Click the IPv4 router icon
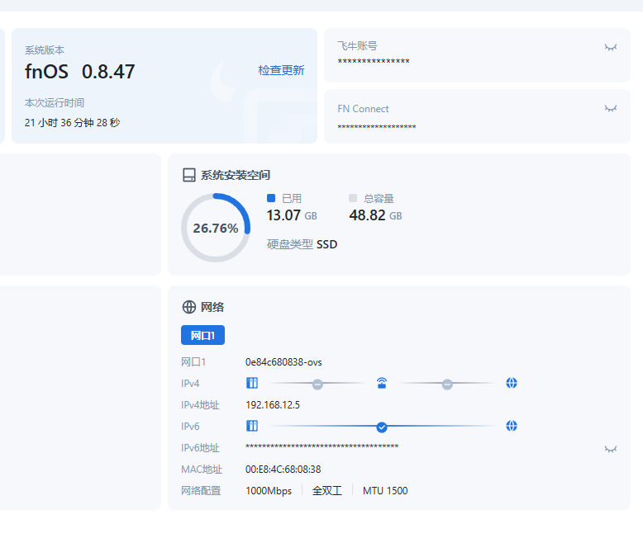Screen dimensions: 643x557 tap(382, 383)
